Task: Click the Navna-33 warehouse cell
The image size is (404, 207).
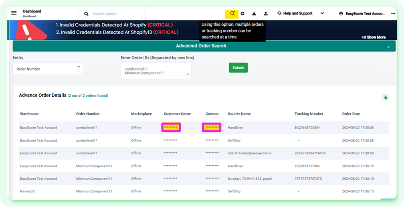Action: pos(27,191)
